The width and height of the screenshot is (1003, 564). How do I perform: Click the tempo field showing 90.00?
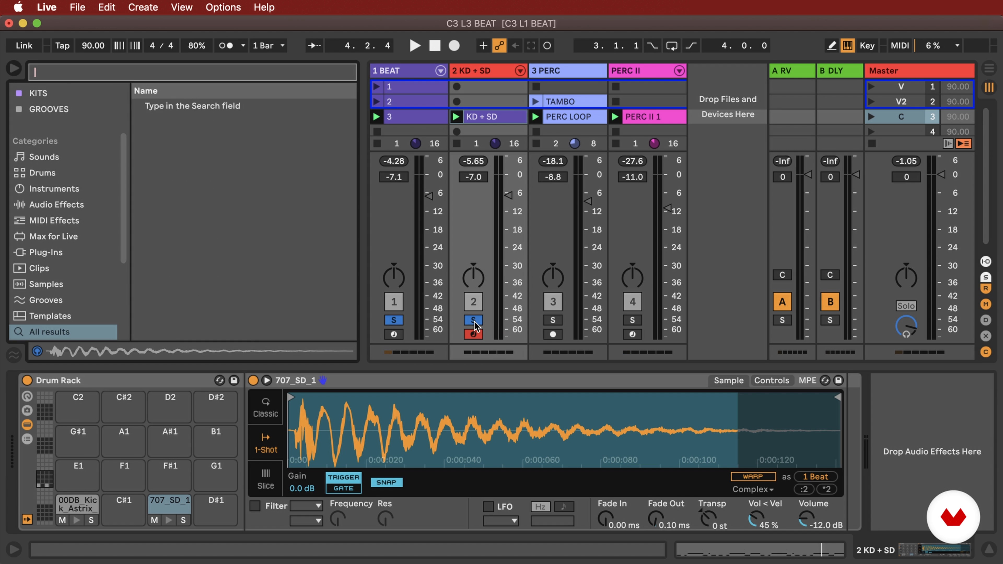point(93,45)
